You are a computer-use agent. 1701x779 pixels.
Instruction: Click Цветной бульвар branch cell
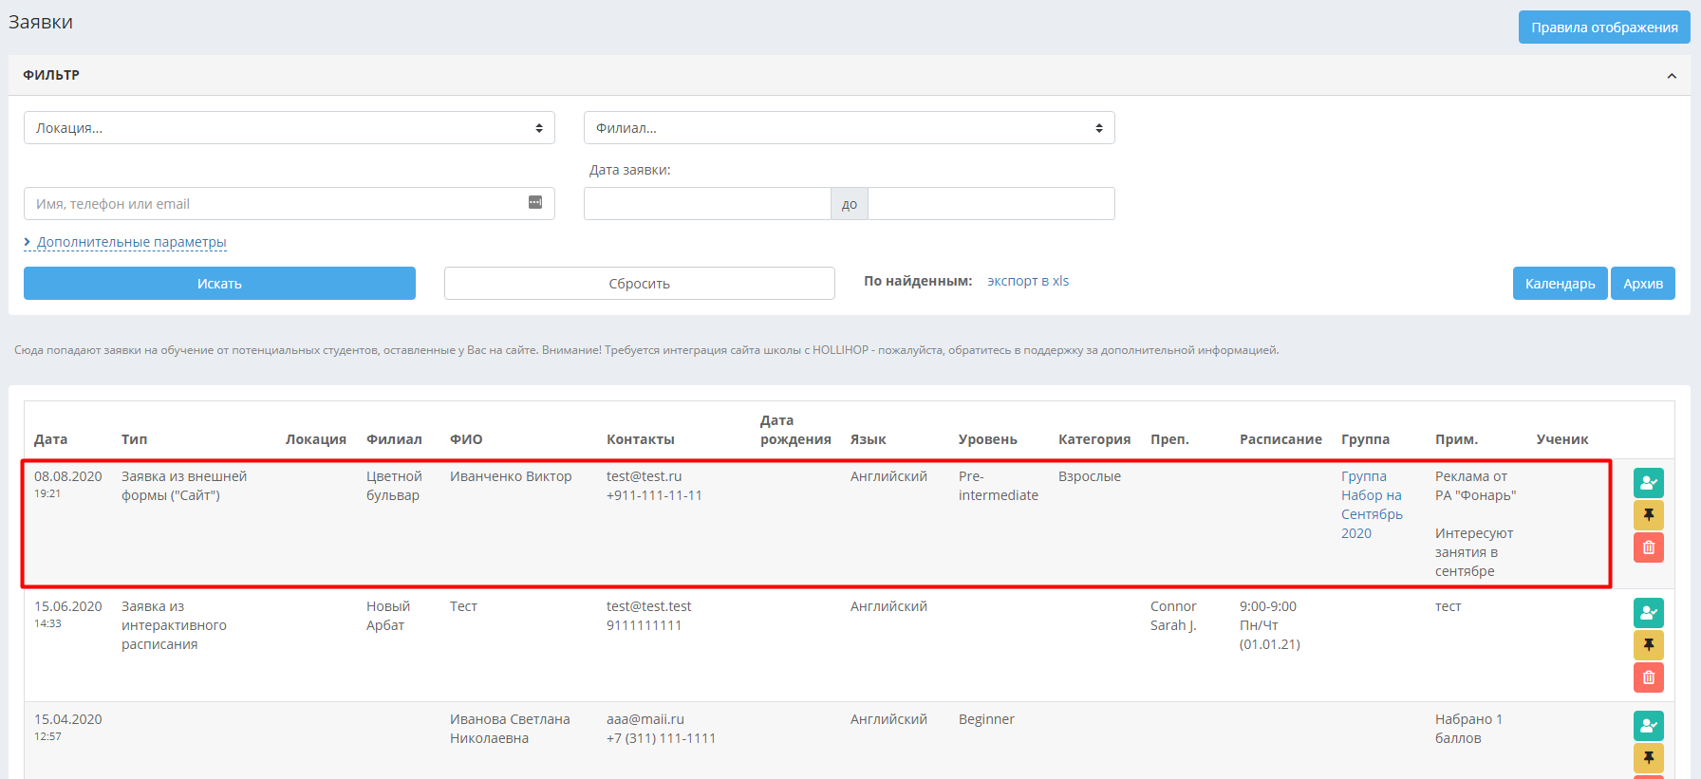(x=394, y=486)
